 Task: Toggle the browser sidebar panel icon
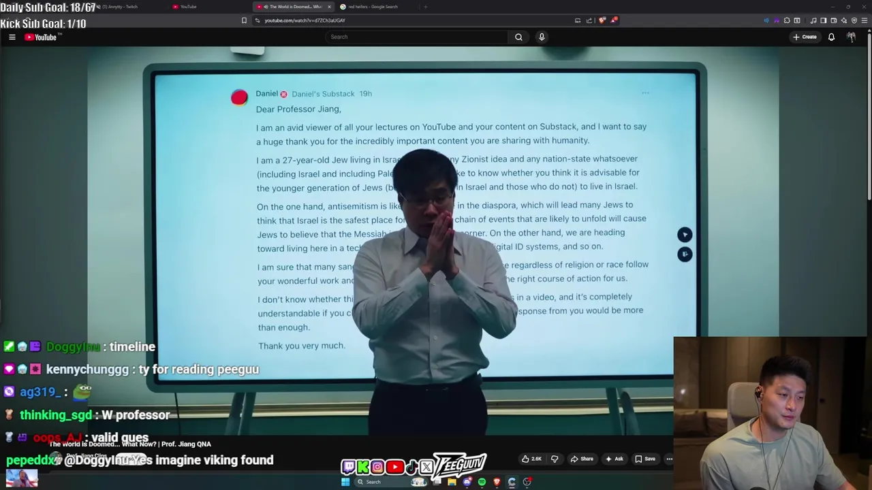823,20
